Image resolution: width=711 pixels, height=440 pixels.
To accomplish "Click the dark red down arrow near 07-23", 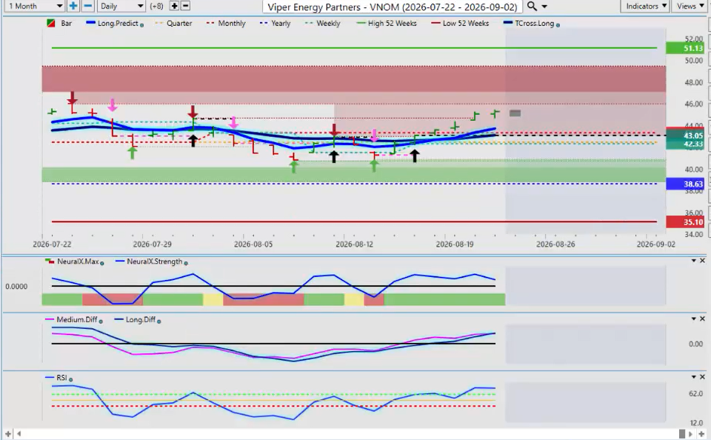I will point(72,98).
